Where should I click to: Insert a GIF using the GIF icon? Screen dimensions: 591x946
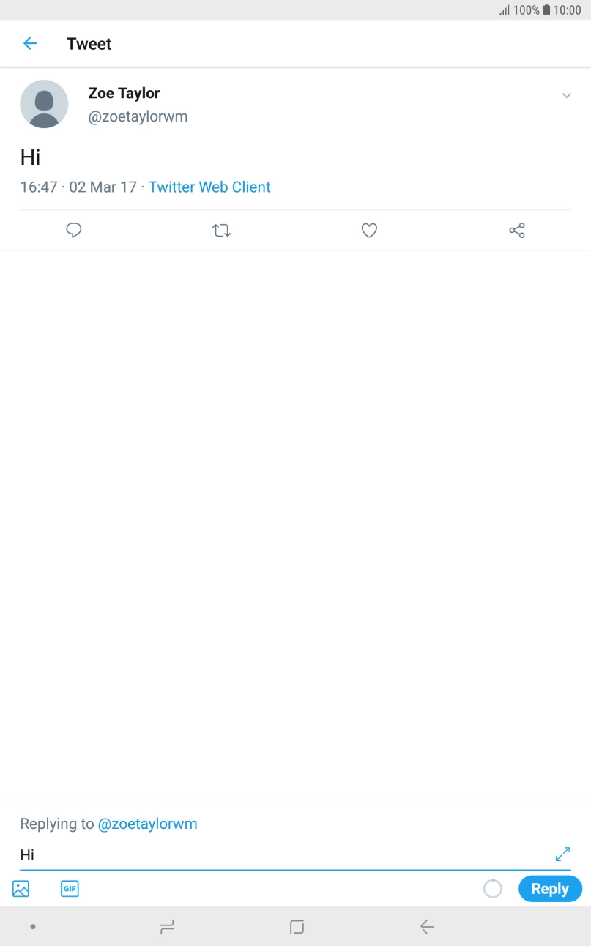click(x=70, y=888)
